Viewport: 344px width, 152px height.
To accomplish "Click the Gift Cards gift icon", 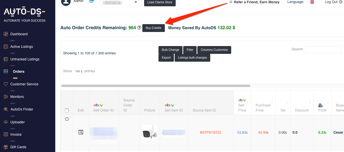I will pos(6,147).
